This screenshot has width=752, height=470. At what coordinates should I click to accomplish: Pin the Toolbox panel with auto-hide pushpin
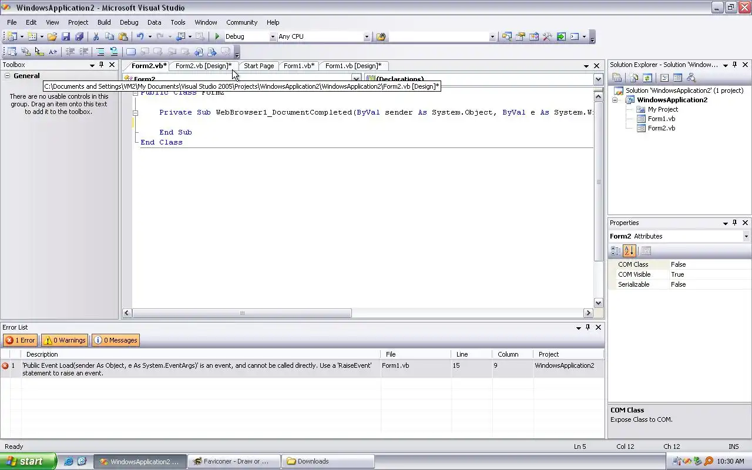tap(101, 65)
